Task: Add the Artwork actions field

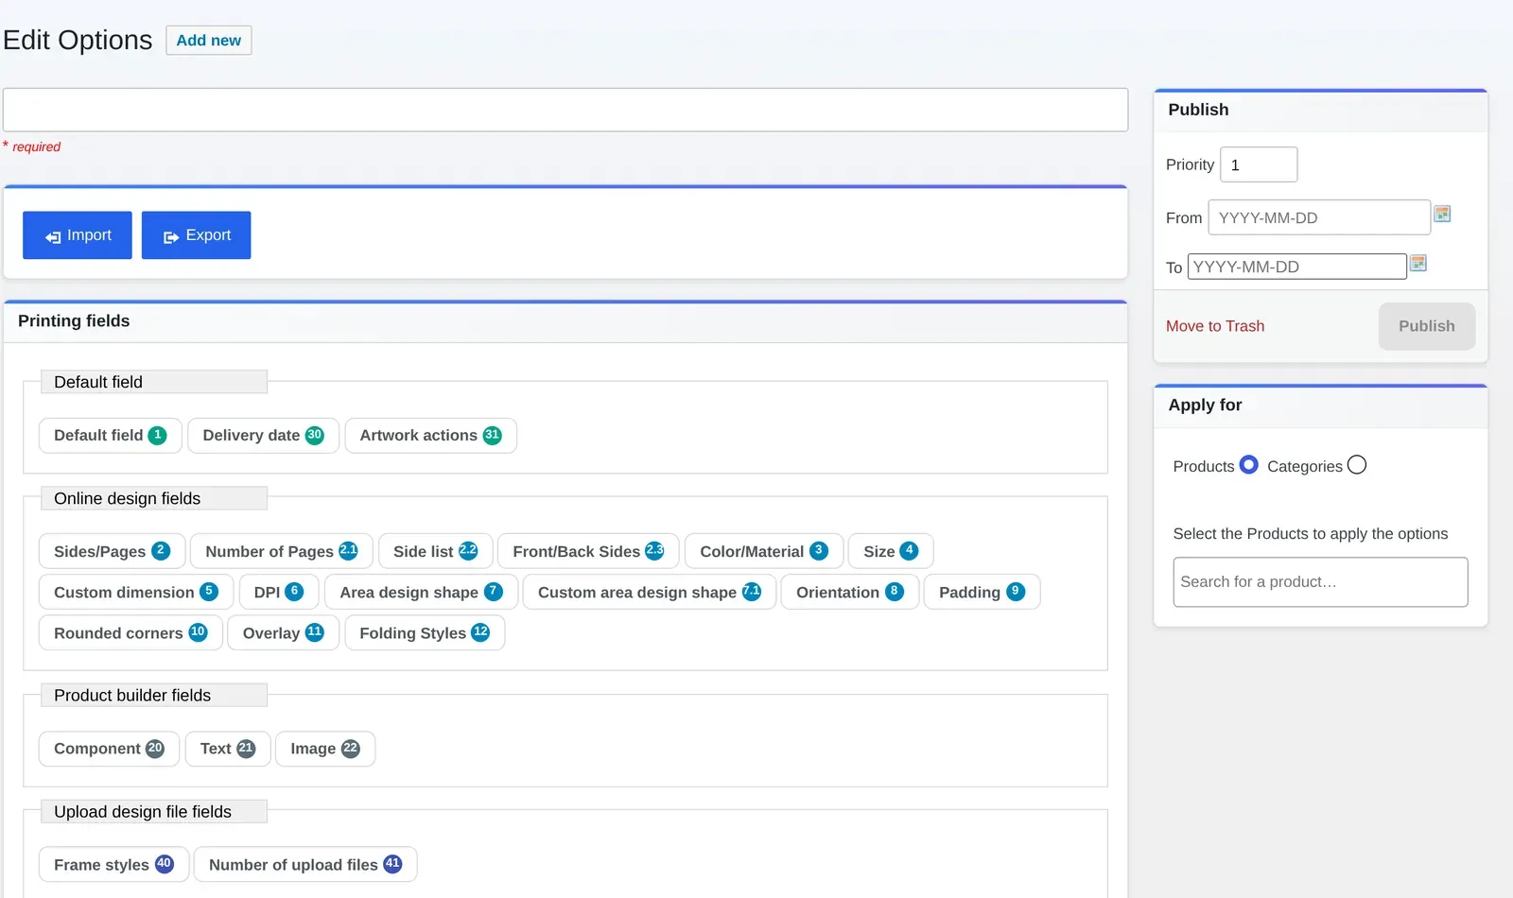Action: point(431,436)
